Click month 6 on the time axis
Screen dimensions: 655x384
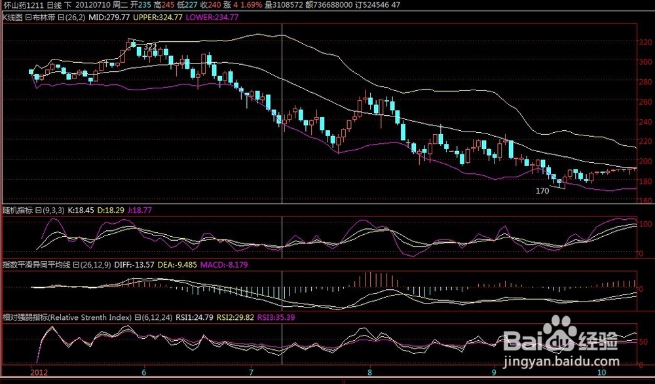(144, 372)
